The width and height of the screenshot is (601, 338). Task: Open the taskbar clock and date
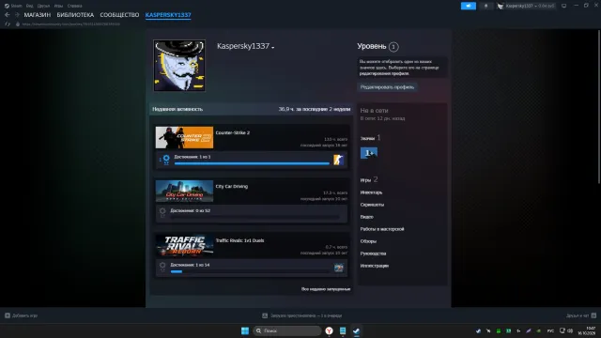[x=587, y=330]
